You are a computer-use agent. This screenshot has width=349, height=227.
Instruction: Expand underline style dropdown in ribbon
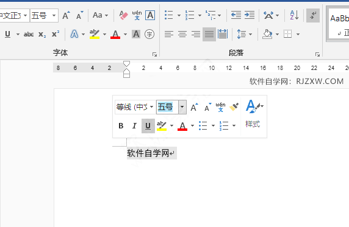click(x=18, y=35)
